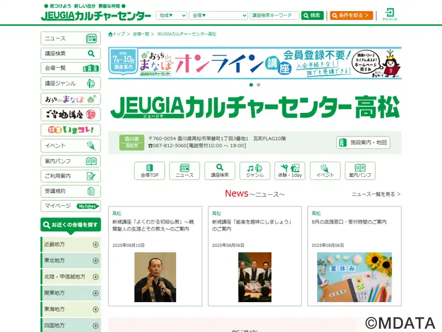Click 講座ジャンル sidebar menu text
This screenshot has height=332, width=442.
60,84
